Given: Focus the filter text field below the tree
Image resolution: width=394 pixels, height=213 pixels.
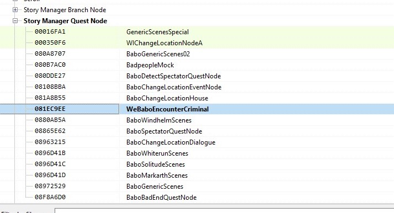Looking at the screenshot, I should 225,210.
